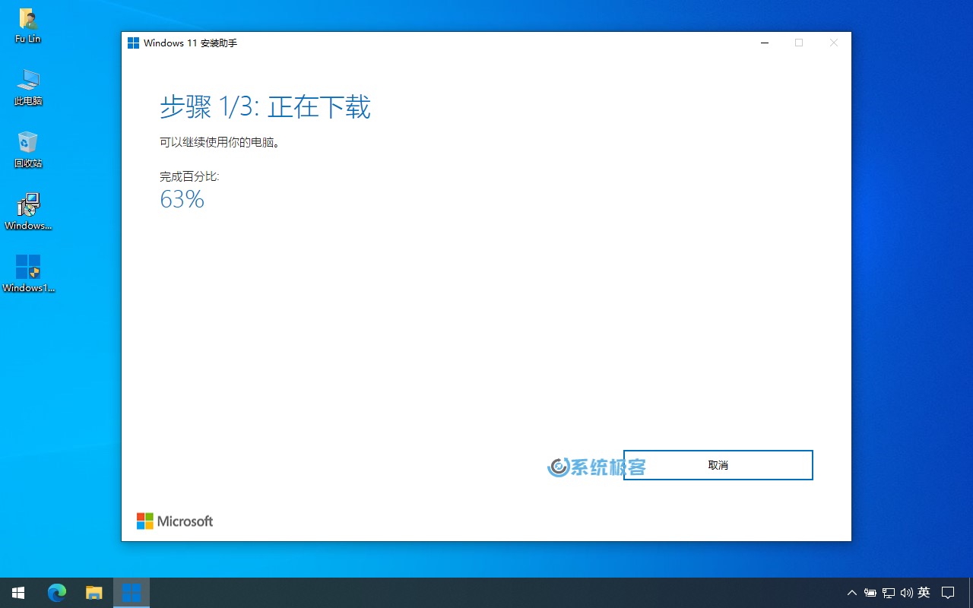Viewport: 973px width, 608px height.
Task: Toggle the 英 input method indicator
Action: (x=924, y=593)
